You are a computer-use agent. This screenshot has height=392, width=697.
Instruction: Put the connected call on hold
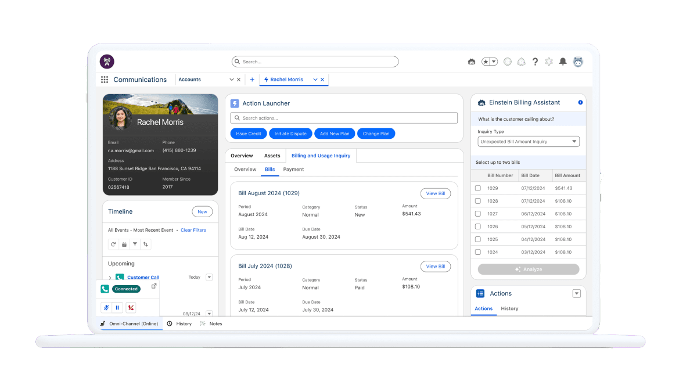(x=118, y=308)
